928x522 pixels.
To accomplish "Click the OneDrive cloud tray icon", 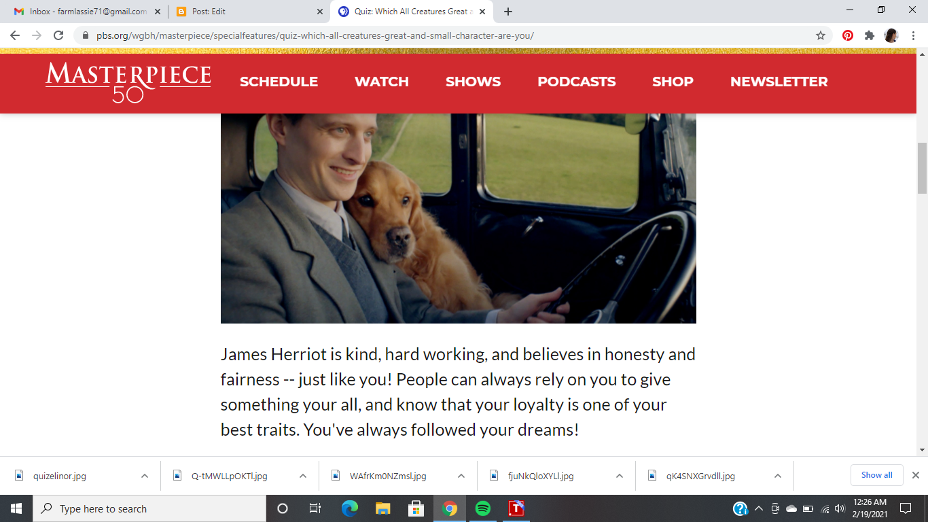I will pyautogui.click(x=791, y=508).
